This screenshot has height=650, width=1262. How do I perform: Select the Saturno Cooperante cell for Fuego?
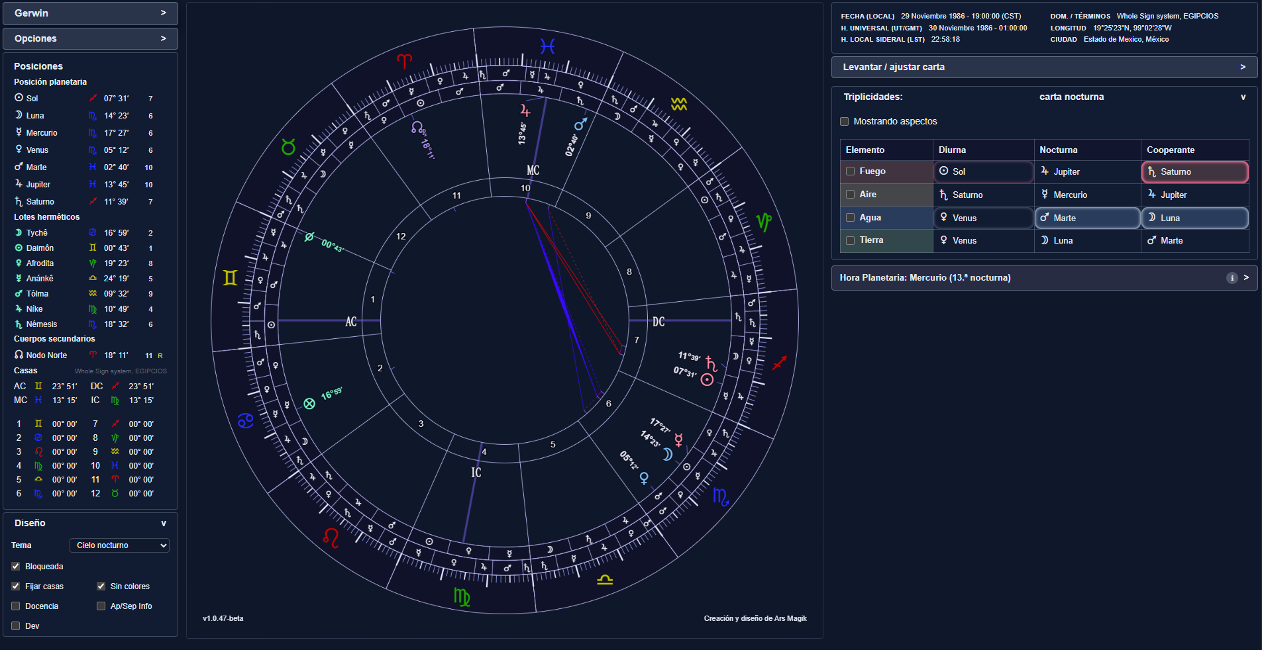pos(1194,172)
